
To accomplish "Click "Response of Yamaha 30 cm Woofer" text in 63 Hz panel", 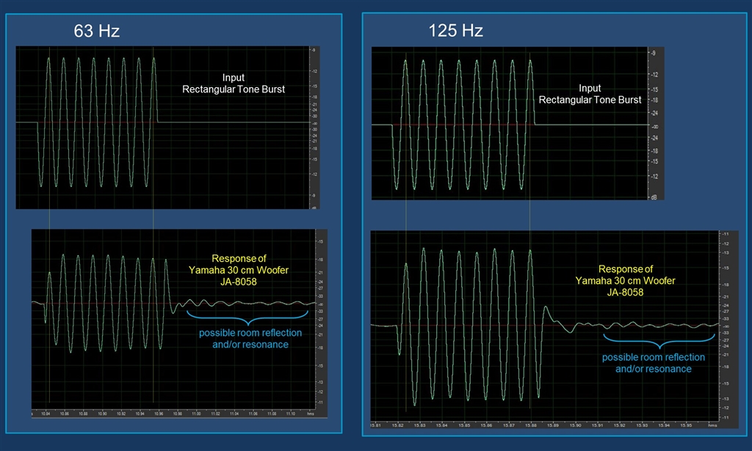I will (x=239, y=264).
